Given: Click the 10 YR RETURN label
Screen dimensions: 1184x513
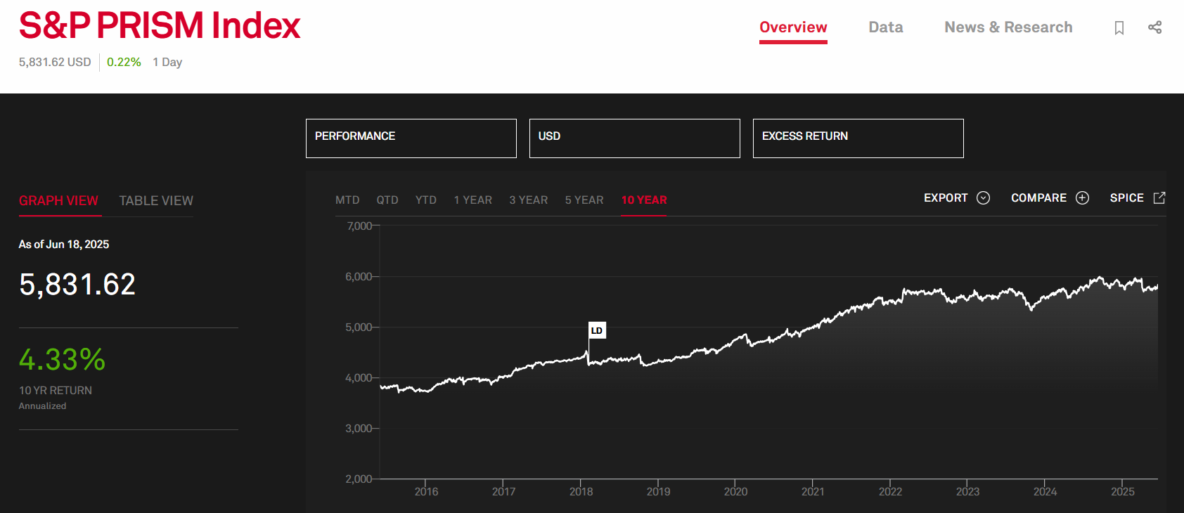Looking at the screenshot, I should coord(56,391).
